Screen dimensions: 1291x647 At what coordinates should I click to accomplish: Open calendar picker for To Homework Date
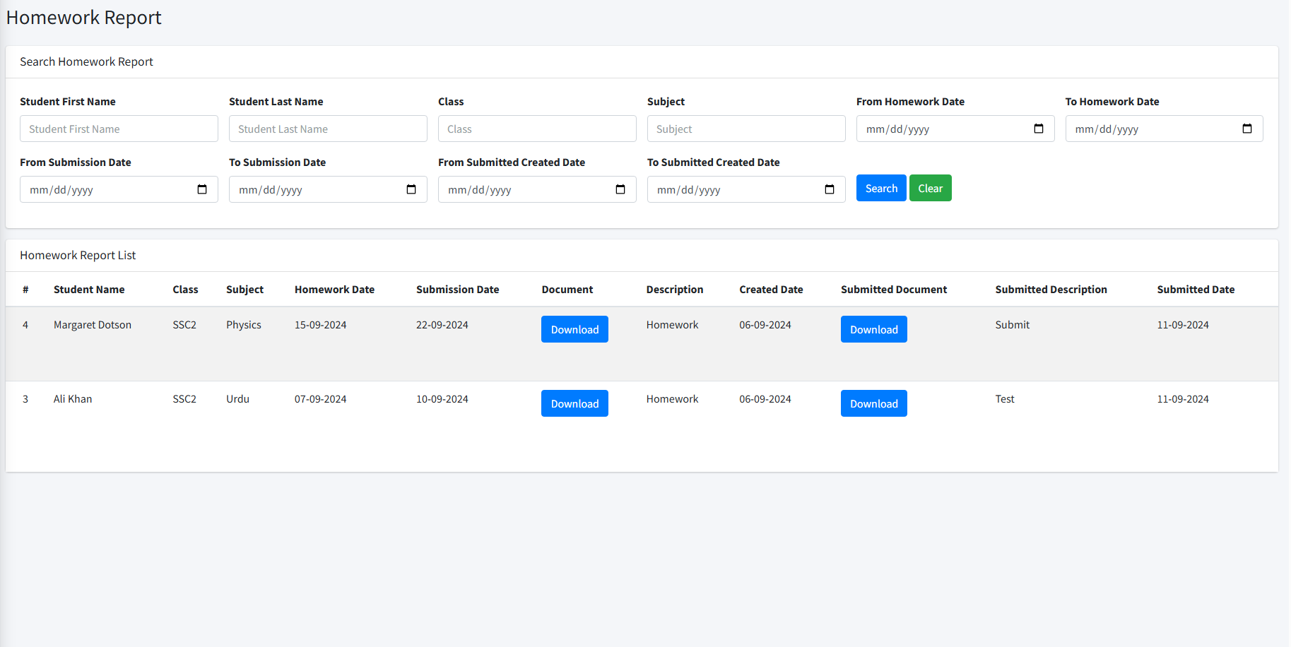pos(1246,129)
